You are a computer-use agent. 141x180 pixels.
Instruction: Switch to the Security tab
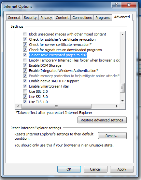click(x=30, y=18)
